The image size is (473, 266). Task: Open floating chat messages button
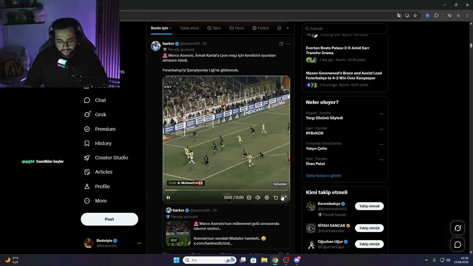457,245
